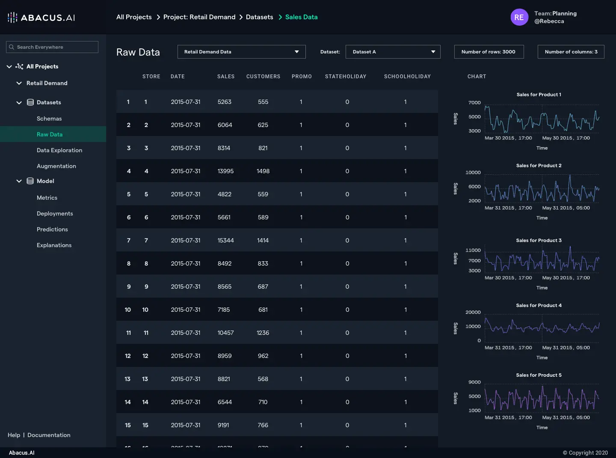This screenshot has height=458, width=616.
Task: Click the Datasets database icon
Action: click(30, 102)
